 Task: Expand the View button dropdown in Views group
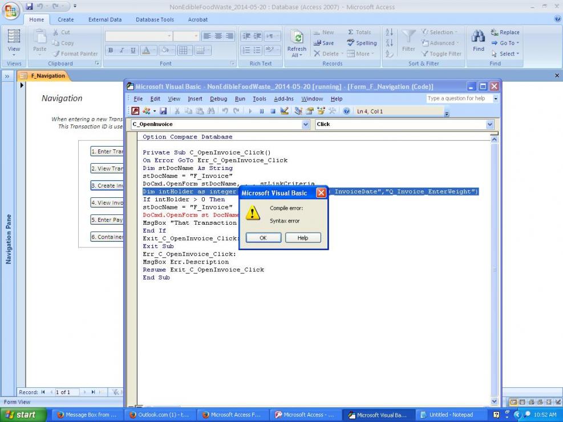(x=14, y=55)
